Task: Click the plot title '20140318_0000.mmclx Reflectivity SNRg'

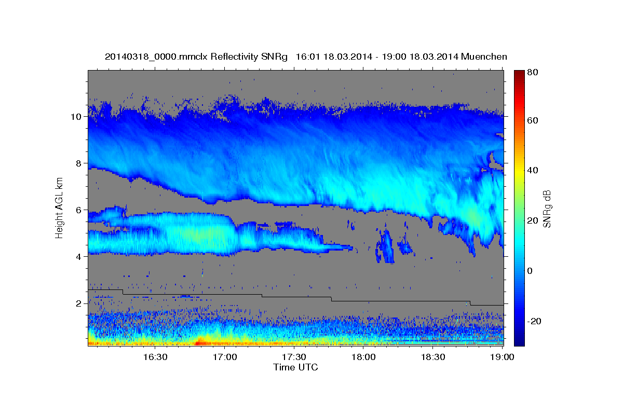Action: click(x=196, y=57)
